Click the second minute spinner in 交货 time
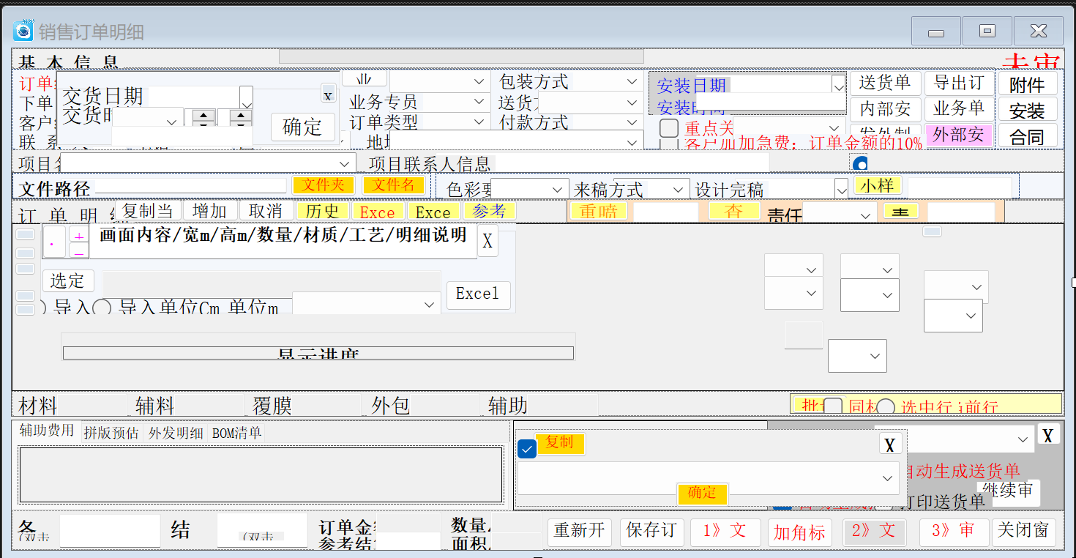 point(241,119)
